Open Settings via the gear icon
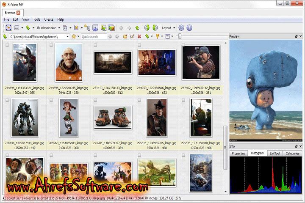This screenshot has height=203, width=305. point(181,28)
